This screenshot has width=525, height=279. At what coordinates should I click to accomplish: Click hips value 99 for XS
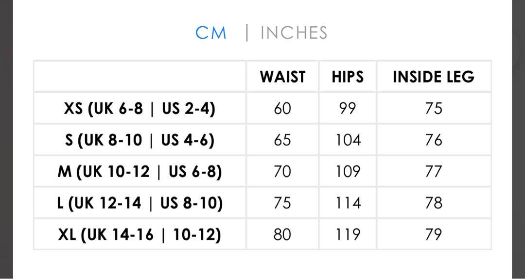point(348,109)
